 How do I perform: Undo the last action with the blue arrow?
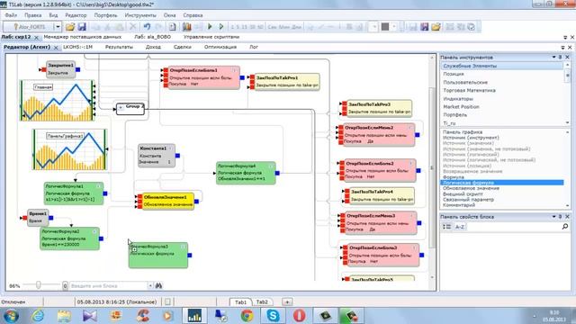pyautogui.click(x=147, y=27)
